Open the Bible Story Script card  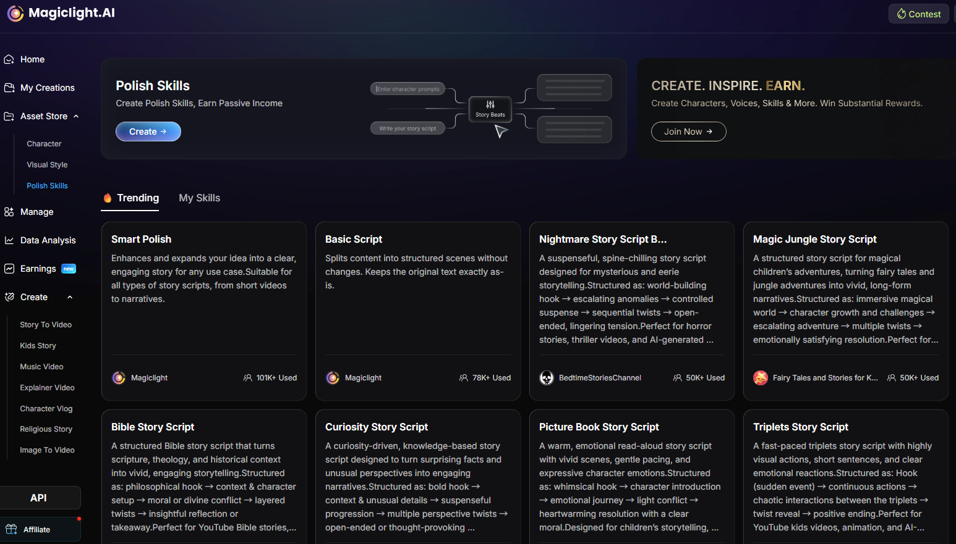pos(204,477)
